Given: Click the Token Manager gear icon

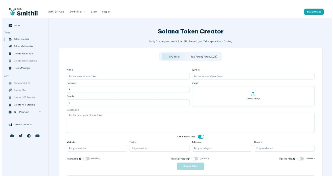Looking at the screenshot, I should pyautogui.click(x=10, y=68).
